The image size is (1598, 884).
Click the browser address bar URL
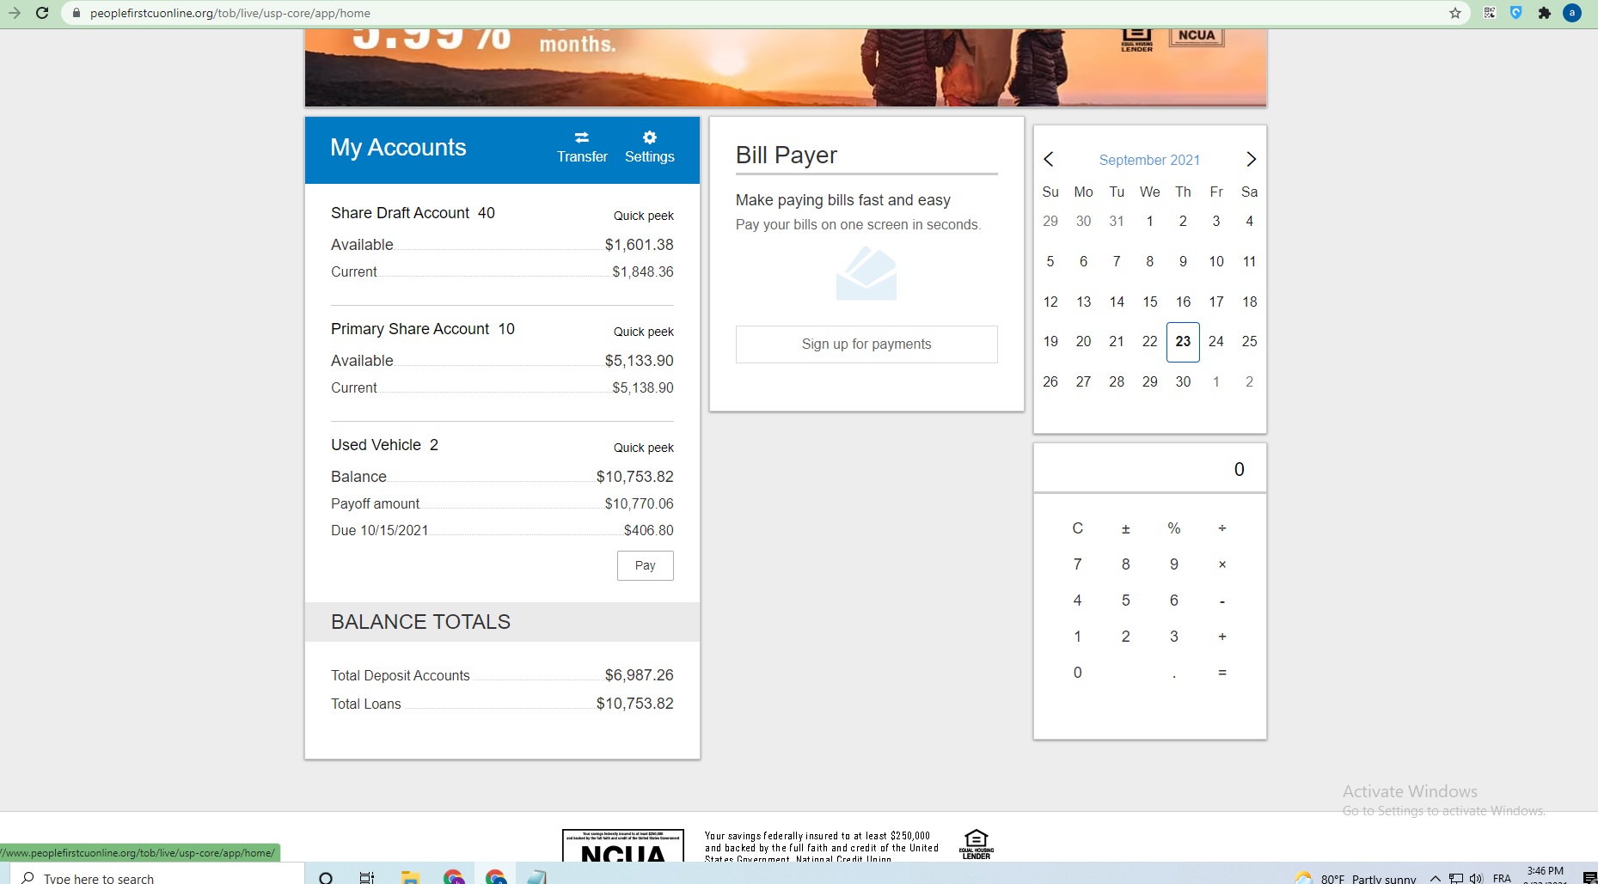(230, 13)
